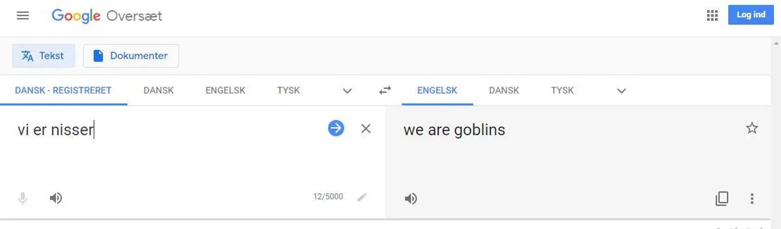Open more options three-dot menu
The height and width of the screenshot is (229, 781).
point(752,199)
